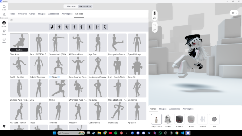Select the Pennywise Dance emote thumbnail
The height and width of the screenshot is (136, 242).
(x=117, y=43)
